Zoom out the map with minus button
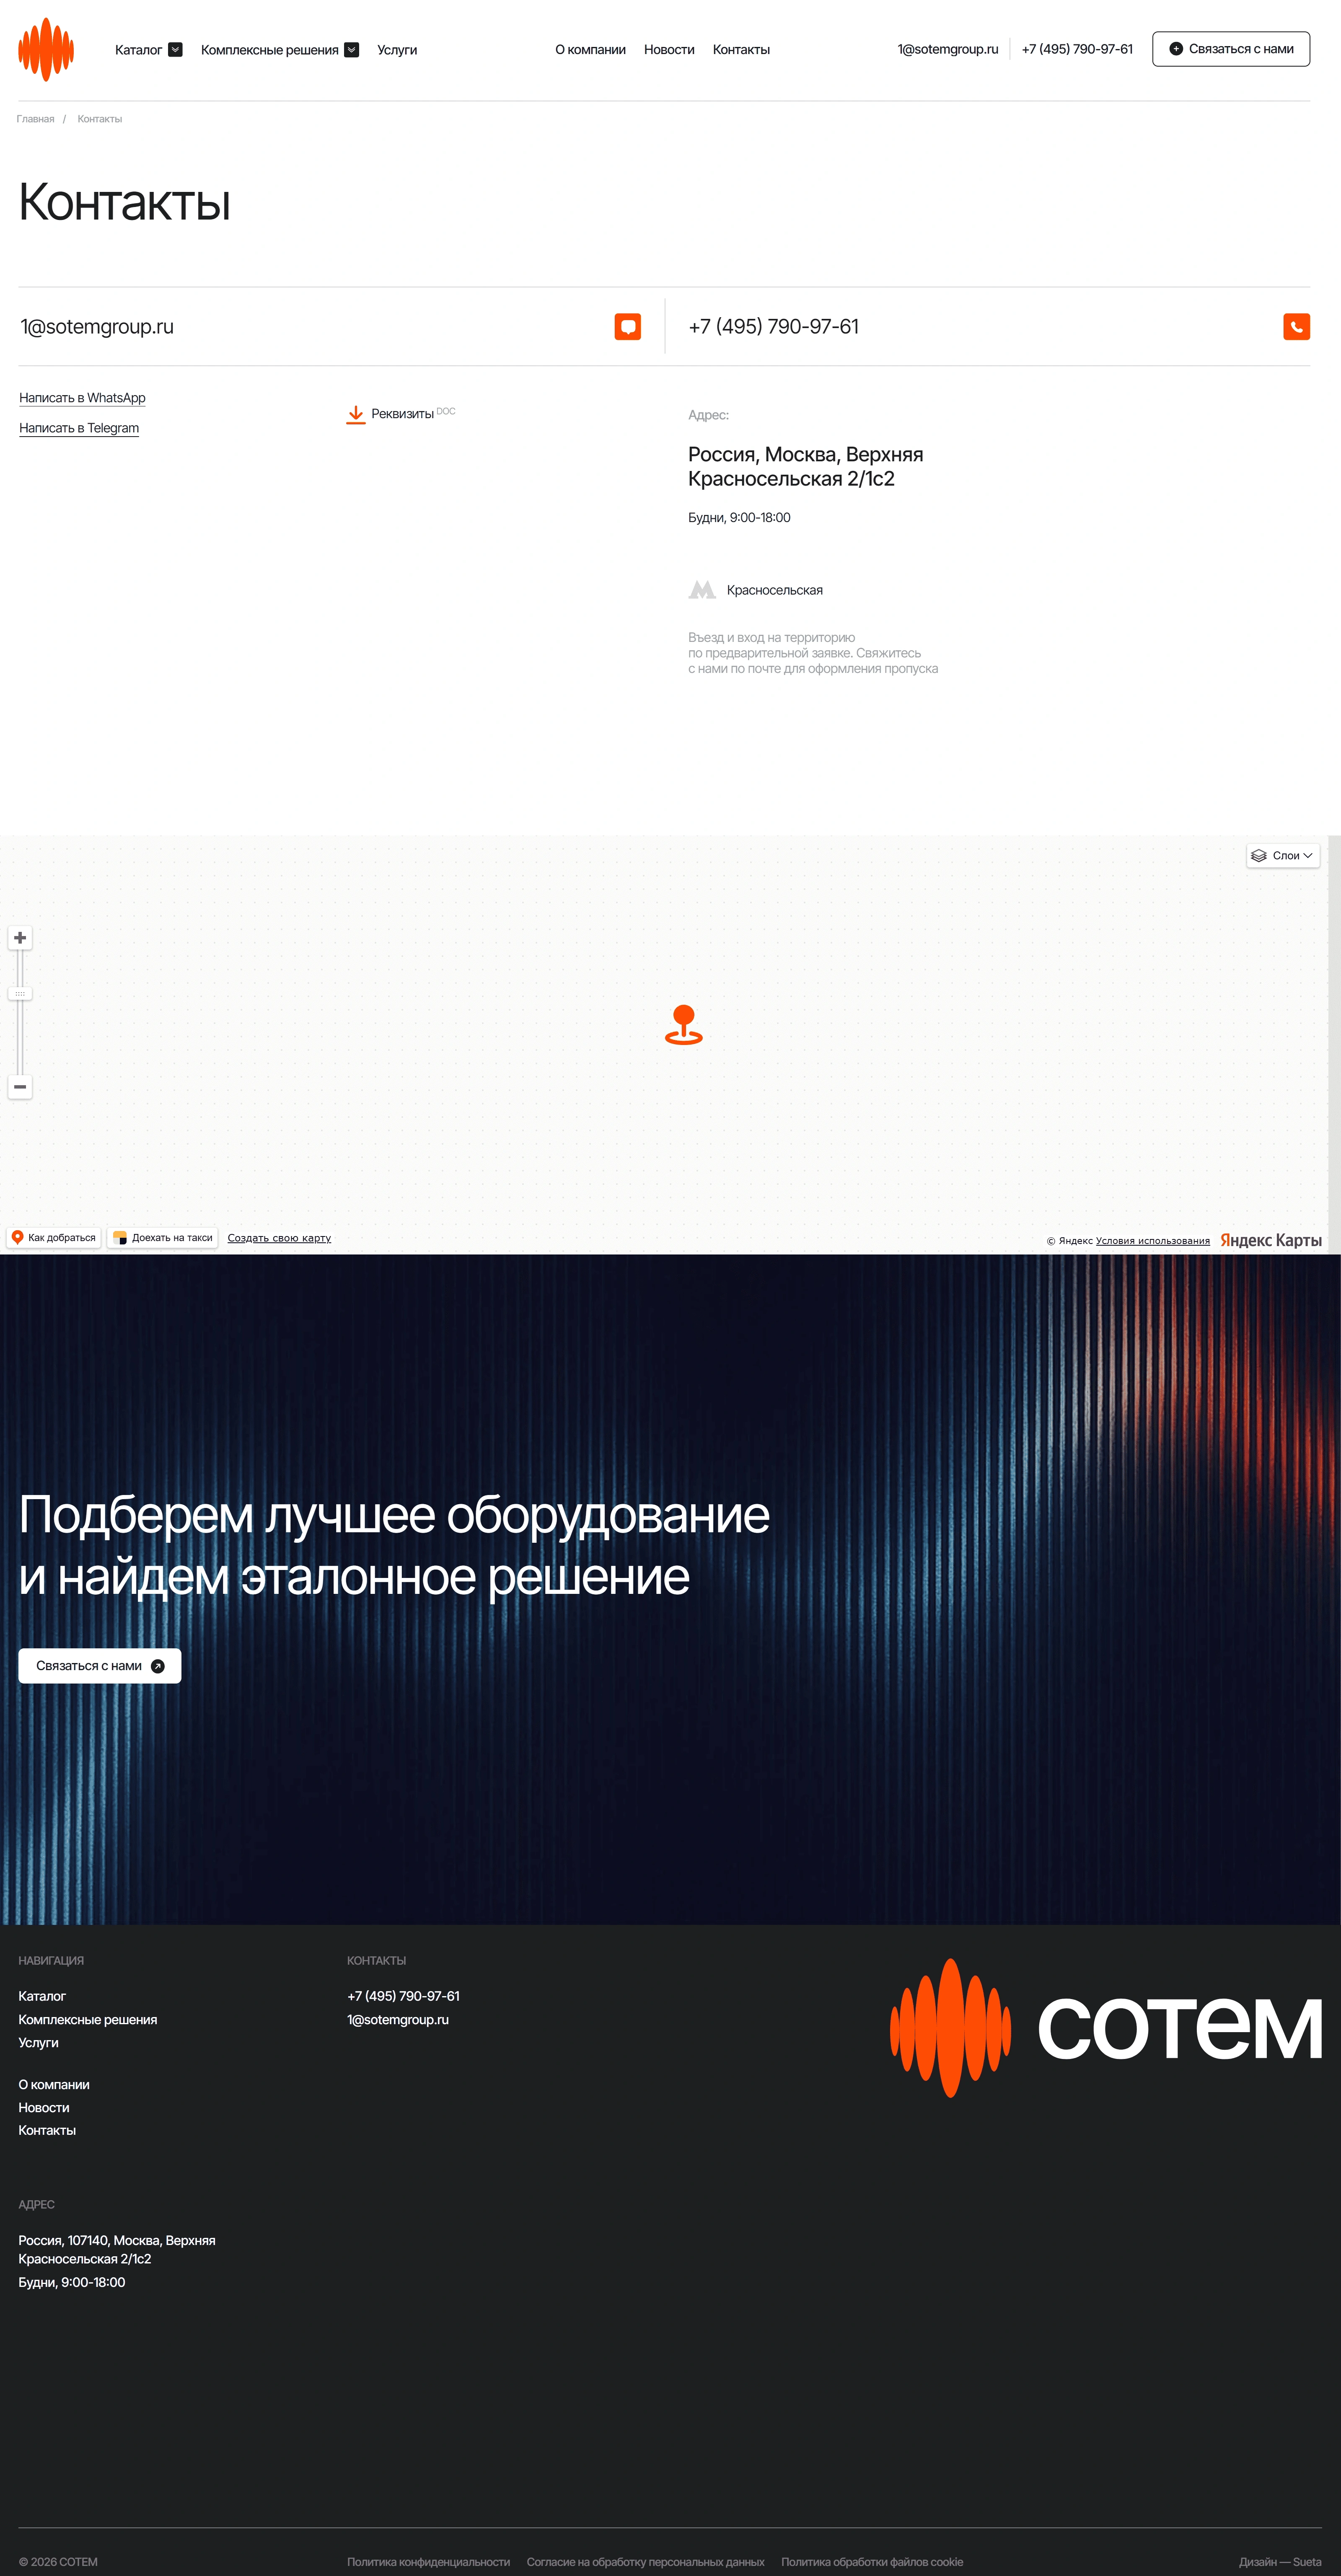 20,1087
